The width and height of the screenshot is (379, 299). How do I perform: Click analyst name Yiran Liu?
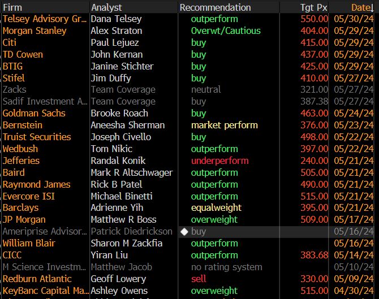point(110,255)
